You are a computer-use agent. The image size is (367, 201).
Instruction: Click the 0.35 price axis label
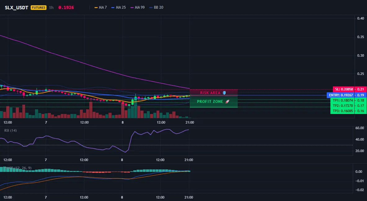[360, 37]
